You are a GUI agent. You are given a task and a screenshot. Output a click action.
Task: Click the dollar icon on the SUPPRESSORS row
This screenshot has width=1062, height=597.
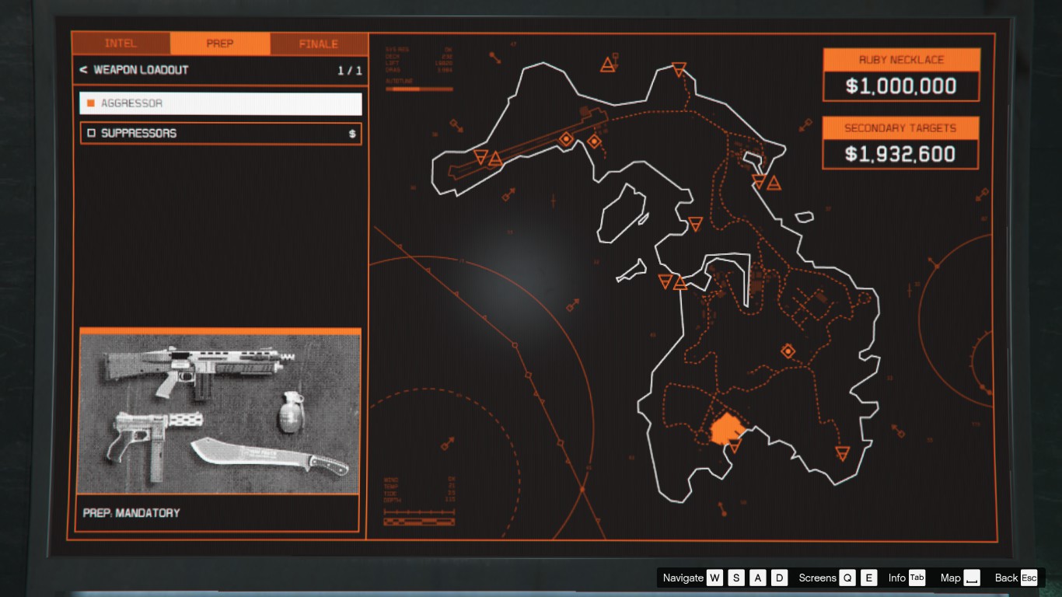click(352, 134)
